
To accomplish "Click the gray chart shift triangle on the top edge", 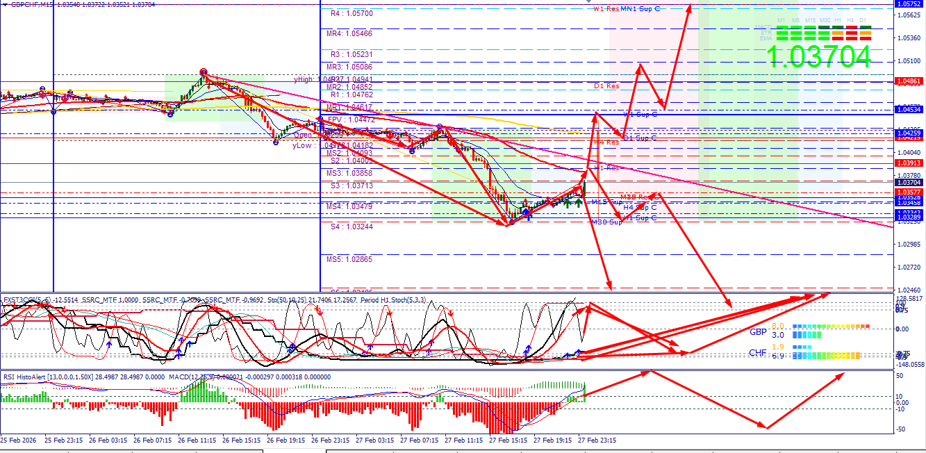I will tap(590, 2).
